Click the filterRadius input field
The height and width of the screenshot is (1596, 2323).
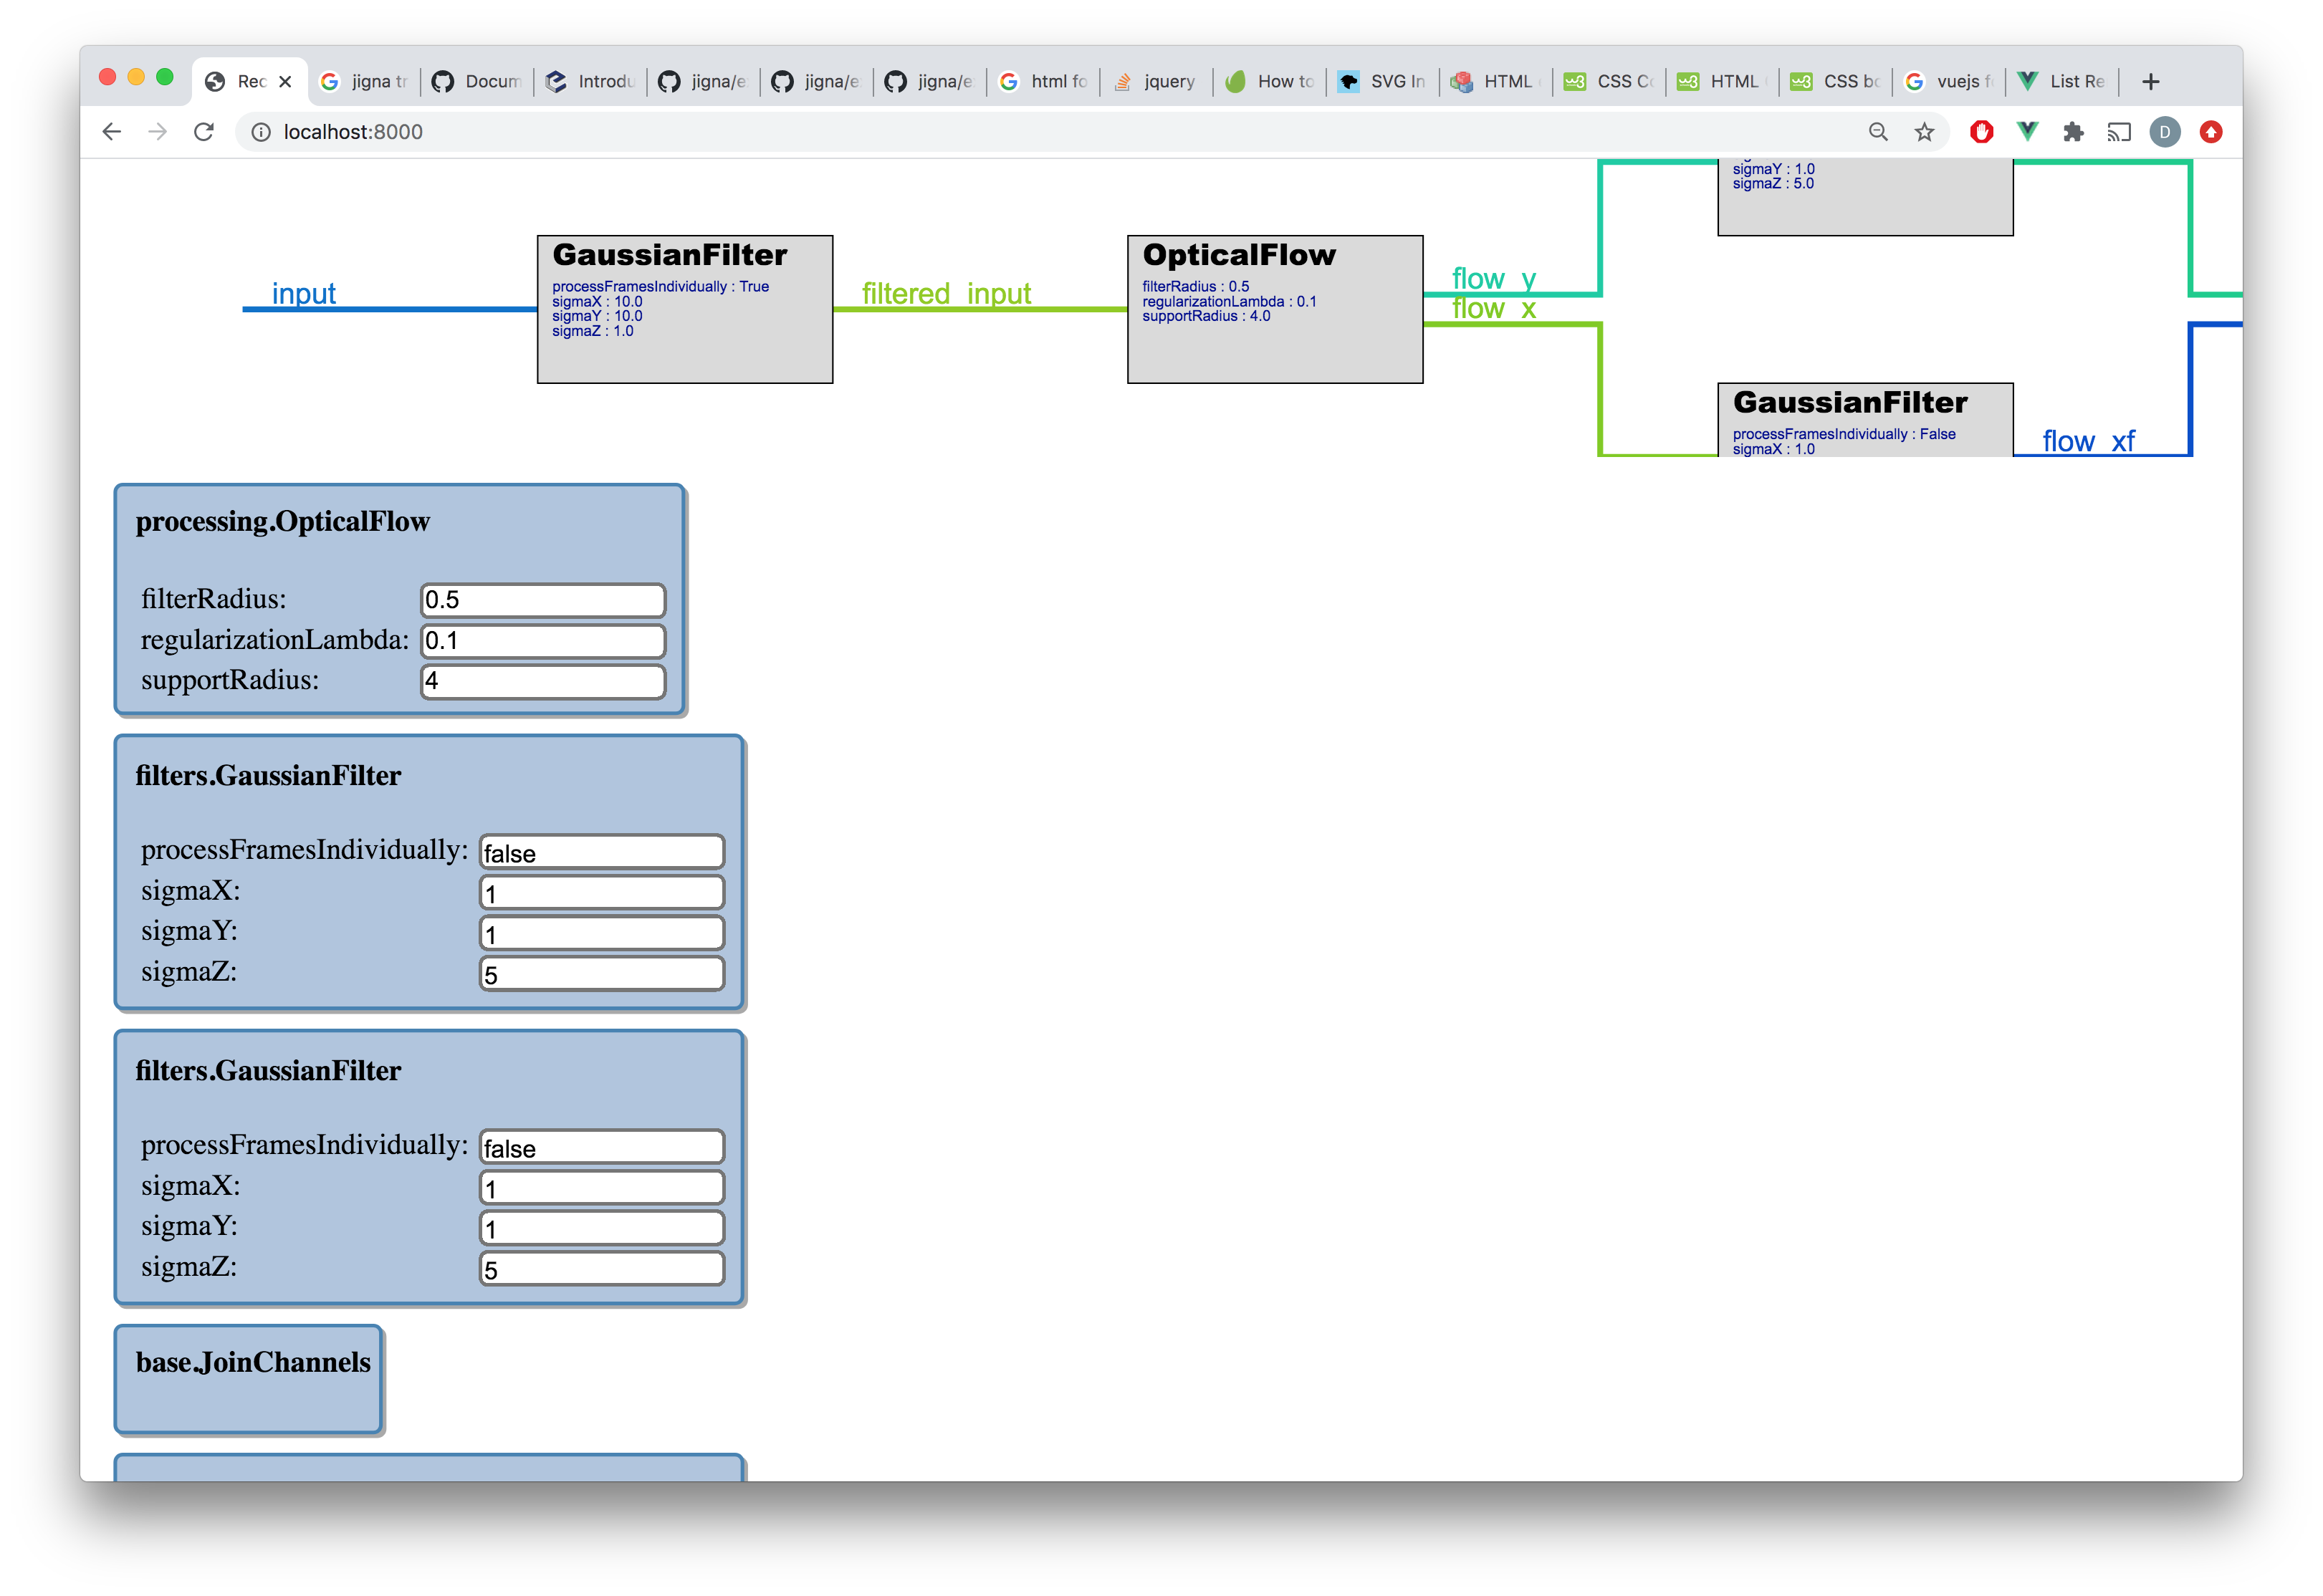coord(543,600)
